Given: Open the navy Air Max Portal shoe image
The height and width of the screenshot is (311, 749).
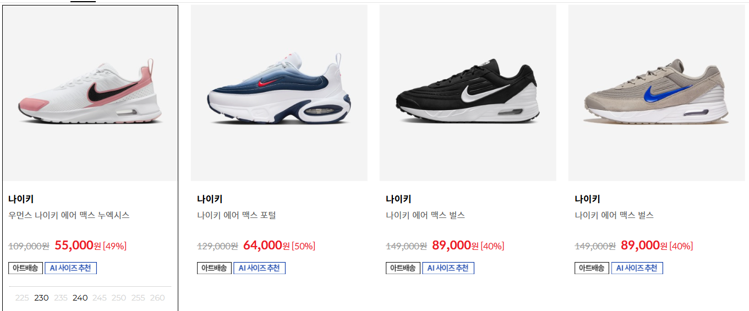Looking at the screenshot, I should (x=279, y=93).
